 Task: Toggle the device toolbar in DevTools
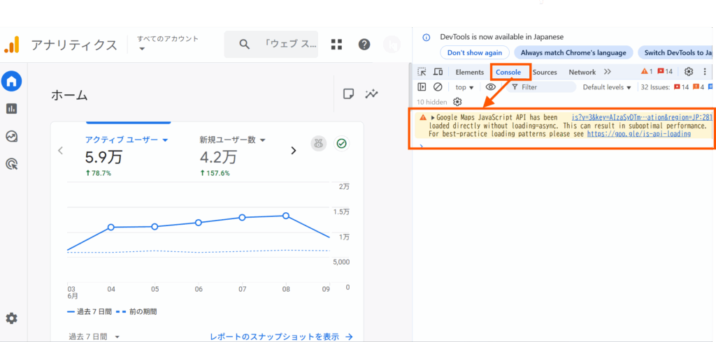[438, 72]
